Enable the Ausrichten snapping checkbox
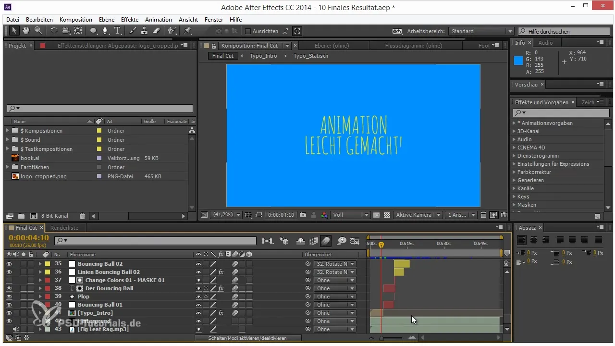Viewport: 615px width, 346px height. [248, 31]
